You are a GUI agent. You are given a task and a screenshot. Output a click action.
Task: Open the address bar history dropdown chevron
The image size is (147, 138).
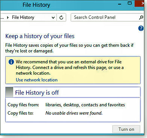click(x=53, y=17)
